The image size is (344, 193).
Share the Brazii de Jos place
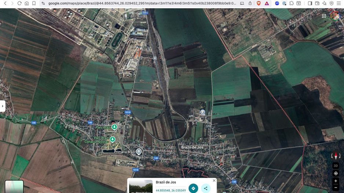click(x=206, y=188)
